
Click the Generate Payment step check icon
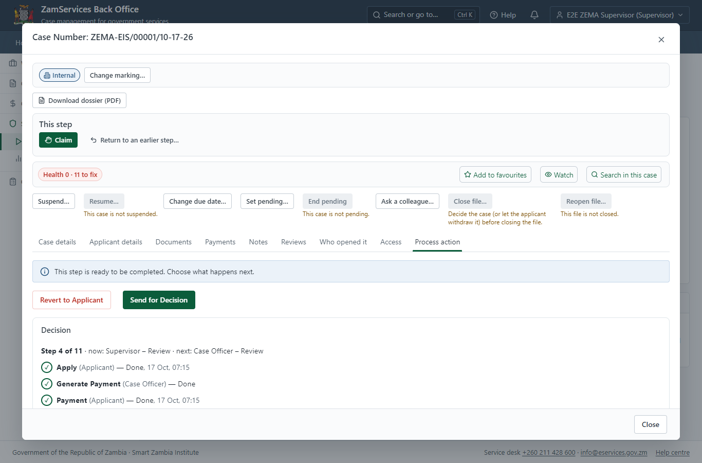[x=47, y=384]
